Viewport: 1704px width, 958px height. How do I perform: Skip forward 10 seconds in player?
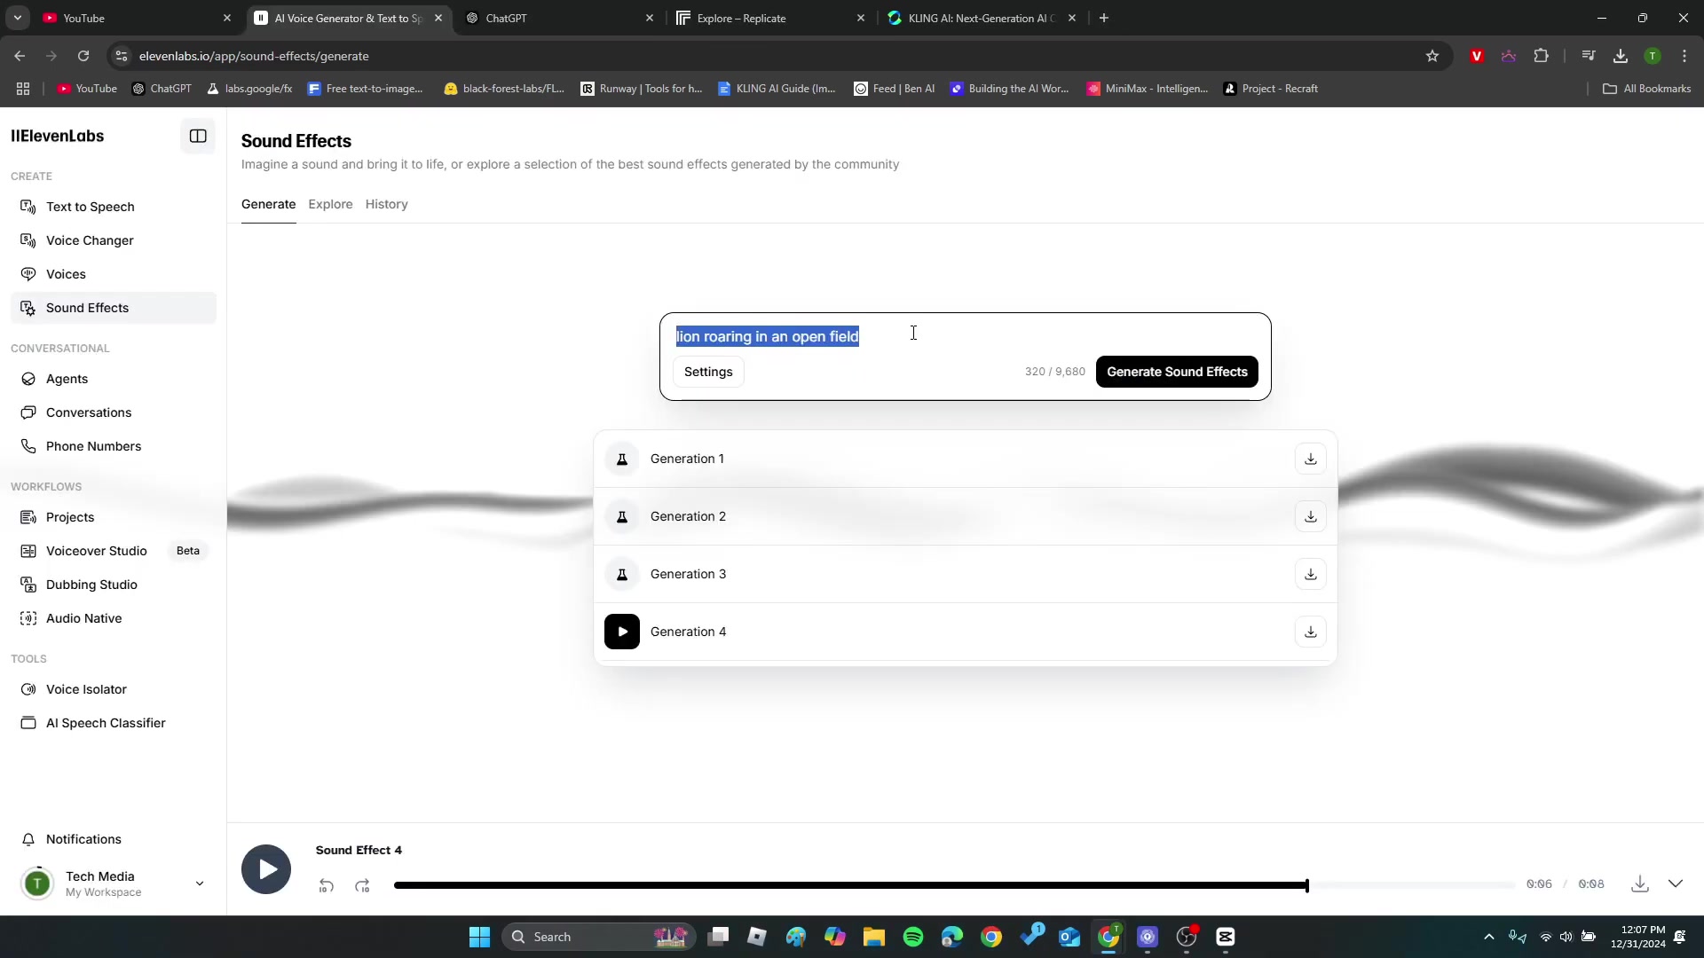(x=362, y=885)
